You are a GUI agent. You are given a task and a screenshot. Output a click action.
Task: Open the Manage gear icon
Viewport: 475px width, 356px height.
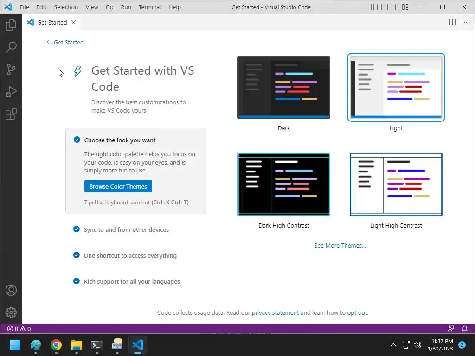(11, 312)
